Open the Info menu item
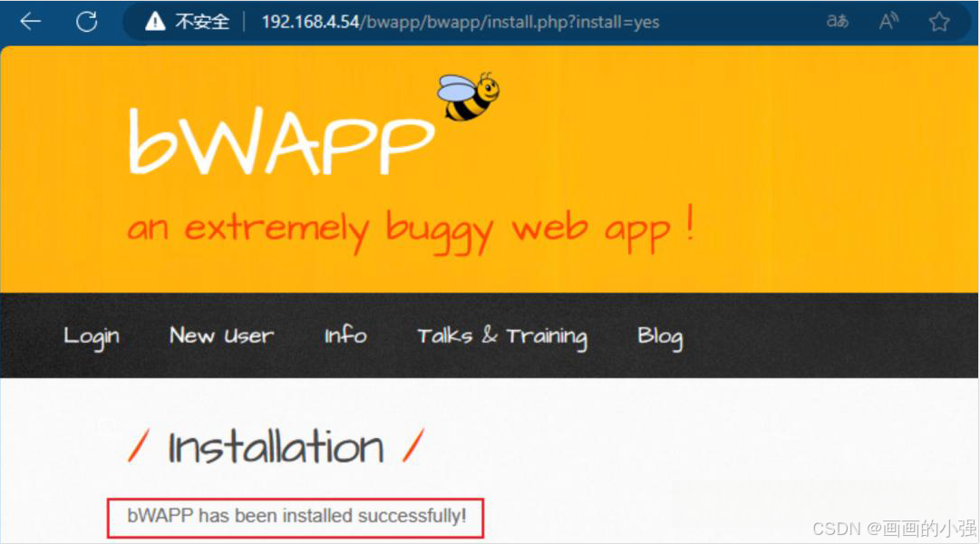This screenshot has height=544, width=980. click(x=345, y=335)
